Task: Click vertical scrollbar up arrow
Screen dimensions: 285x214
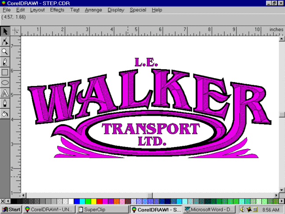Action: click(282, 39)
